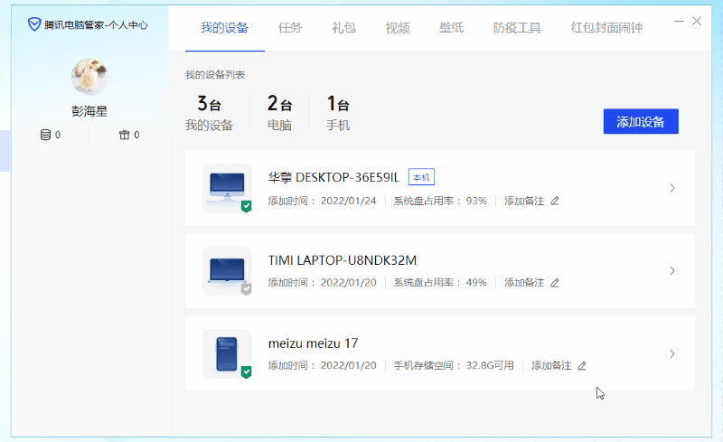Viewport: 723px width, 442px height.
Task: Click the green shield badge on DESKTOP-36E59IL
Action: (246, 206)
